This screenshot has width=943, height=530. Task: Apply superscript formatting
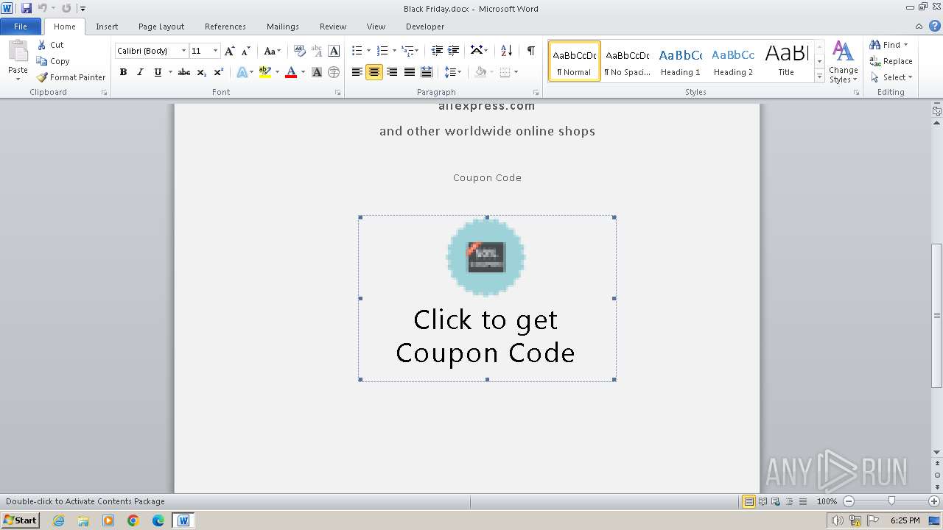click(x=219, y=72)
